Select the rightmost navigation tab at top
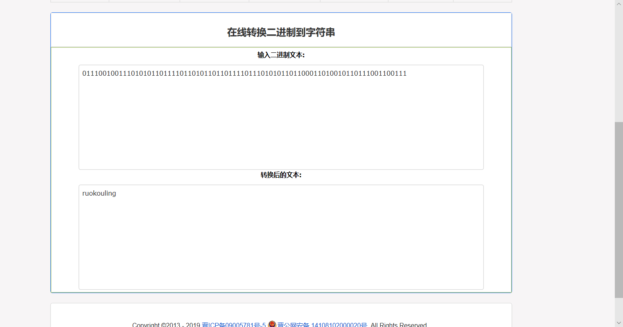623x327 pixels. tap(482, 1)
